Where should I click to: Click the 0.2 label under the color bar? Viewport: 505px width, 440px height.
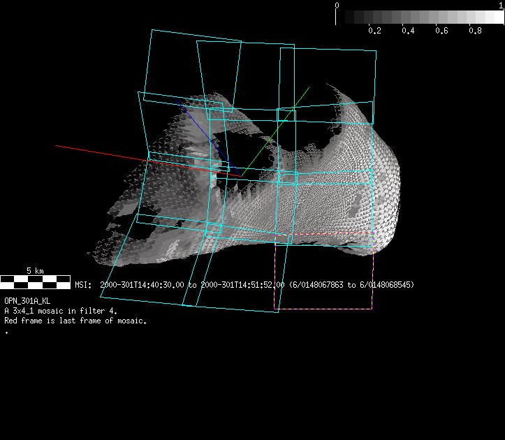374,31
